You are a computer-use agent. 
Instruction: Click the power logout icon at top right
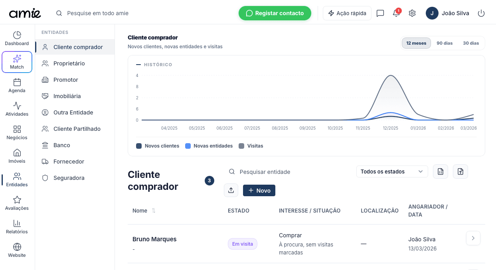click(x=481, y=13)
